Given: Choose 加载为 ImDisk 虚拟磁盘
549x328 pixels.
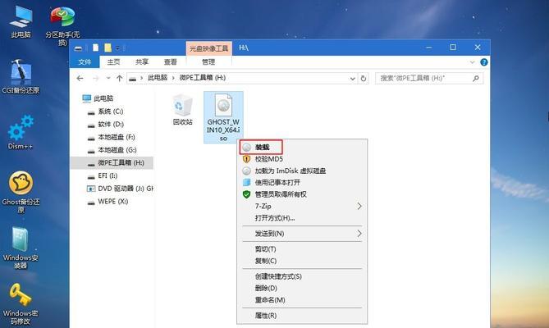Looking at the screenshot, I should coord(302,171).
